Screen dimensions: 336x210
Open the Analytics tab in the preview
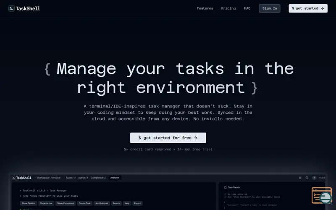115,178
